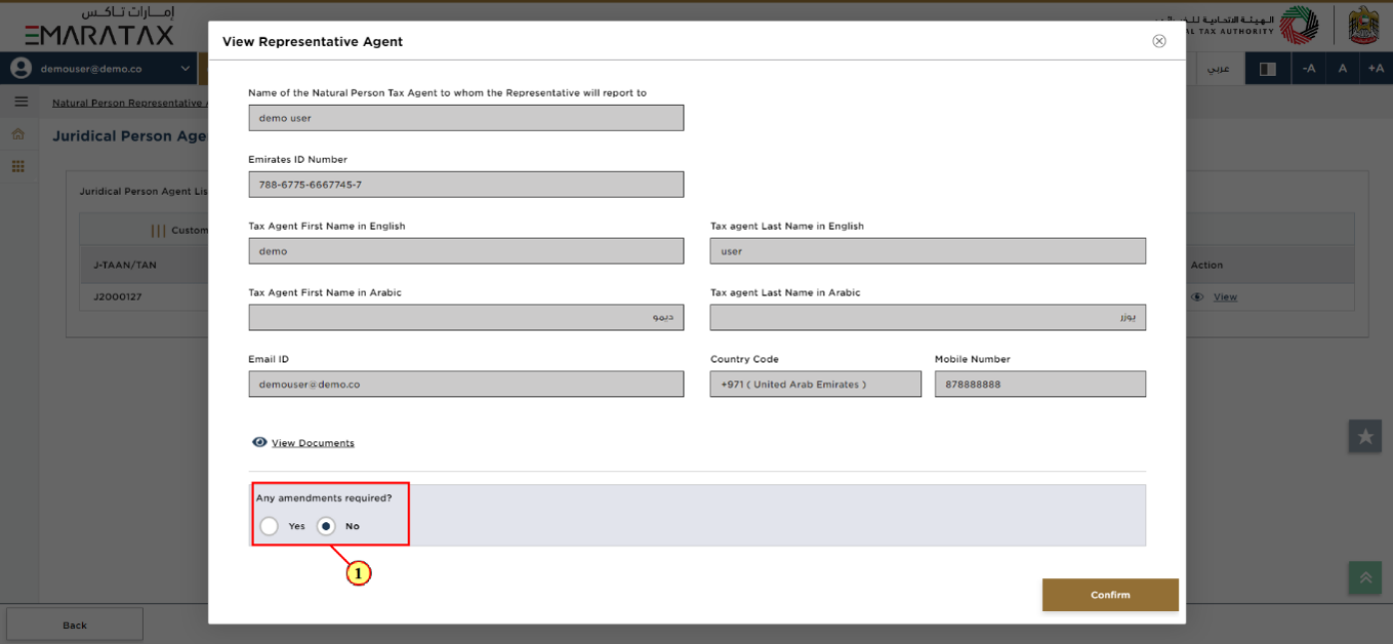
Task: Click the Emaratax logo
Action: tap(99, 27)
